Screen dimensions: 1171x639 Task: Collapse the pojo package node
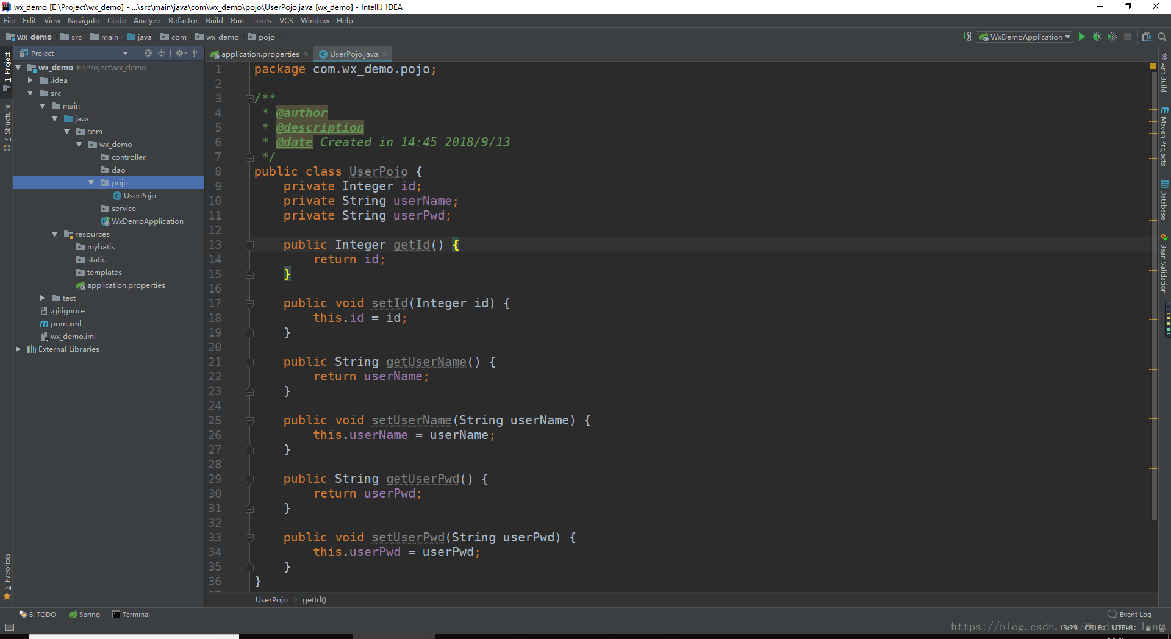pos(91,183)
